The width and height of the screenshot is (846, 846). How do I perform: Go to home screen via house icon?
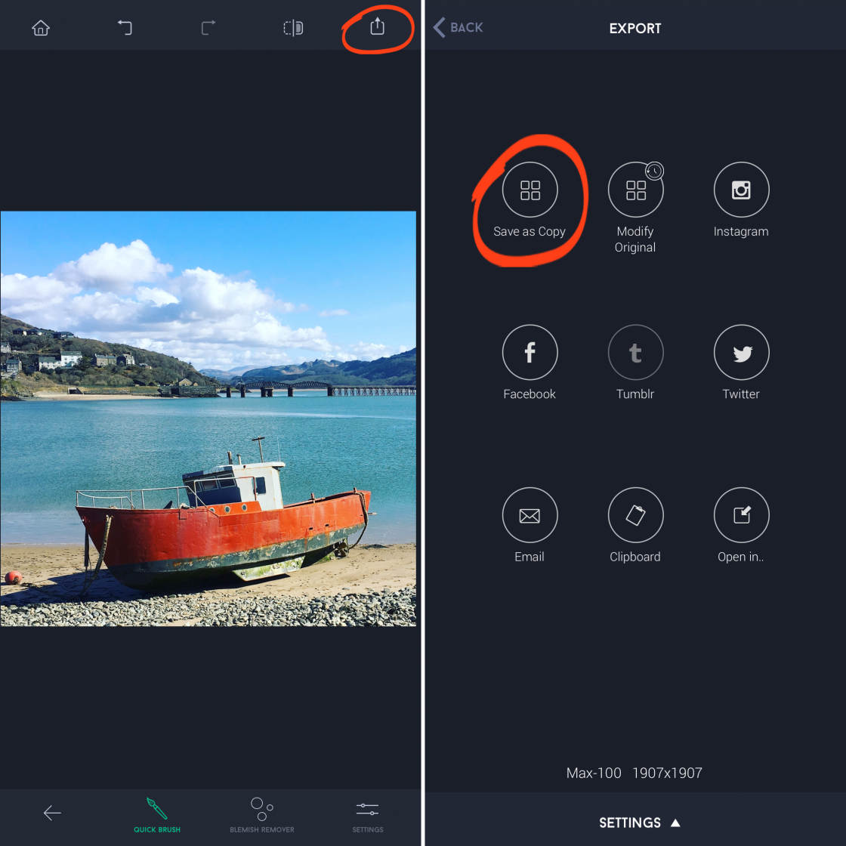click(41, 27)
